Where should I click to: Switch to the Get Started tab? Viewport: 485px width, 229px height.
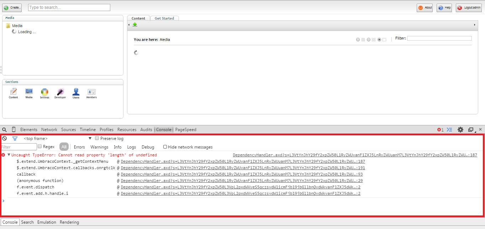(x=164, y=19)
